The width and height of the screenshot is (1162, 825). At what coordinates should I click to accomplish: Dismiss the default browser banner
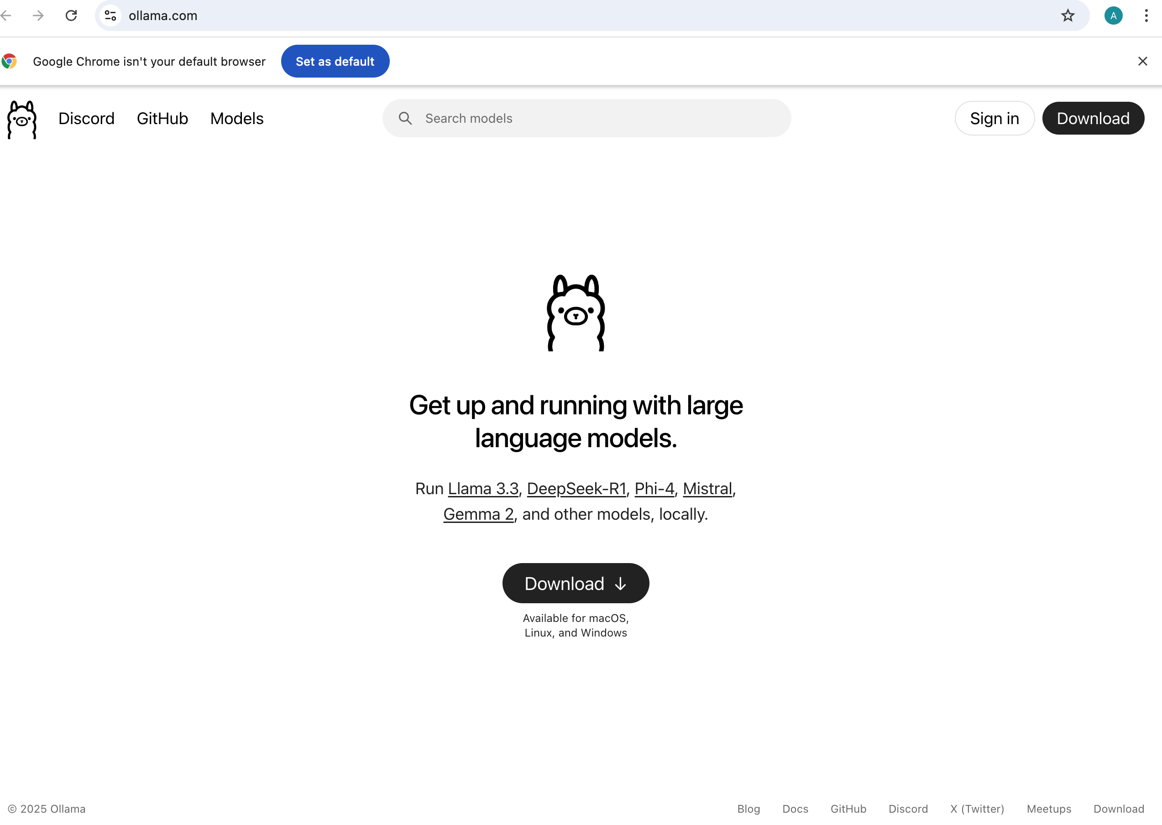click(x=1143, y=61)
